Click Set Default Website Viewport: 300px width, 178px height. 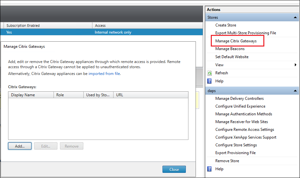point(232,57)
